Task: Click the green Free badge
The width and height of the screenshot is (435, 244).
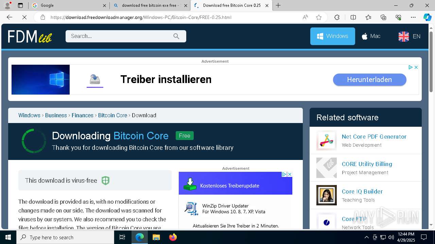Action: tap(185, 136)
